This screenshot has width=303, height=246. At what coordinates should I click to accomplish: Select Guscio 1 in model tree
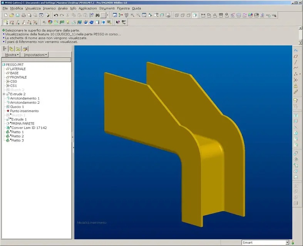tap(17, 107)
